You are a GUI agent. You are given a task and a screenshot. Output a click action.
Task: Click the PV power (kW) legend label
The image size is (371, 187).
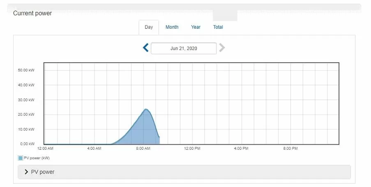[37, 158]
